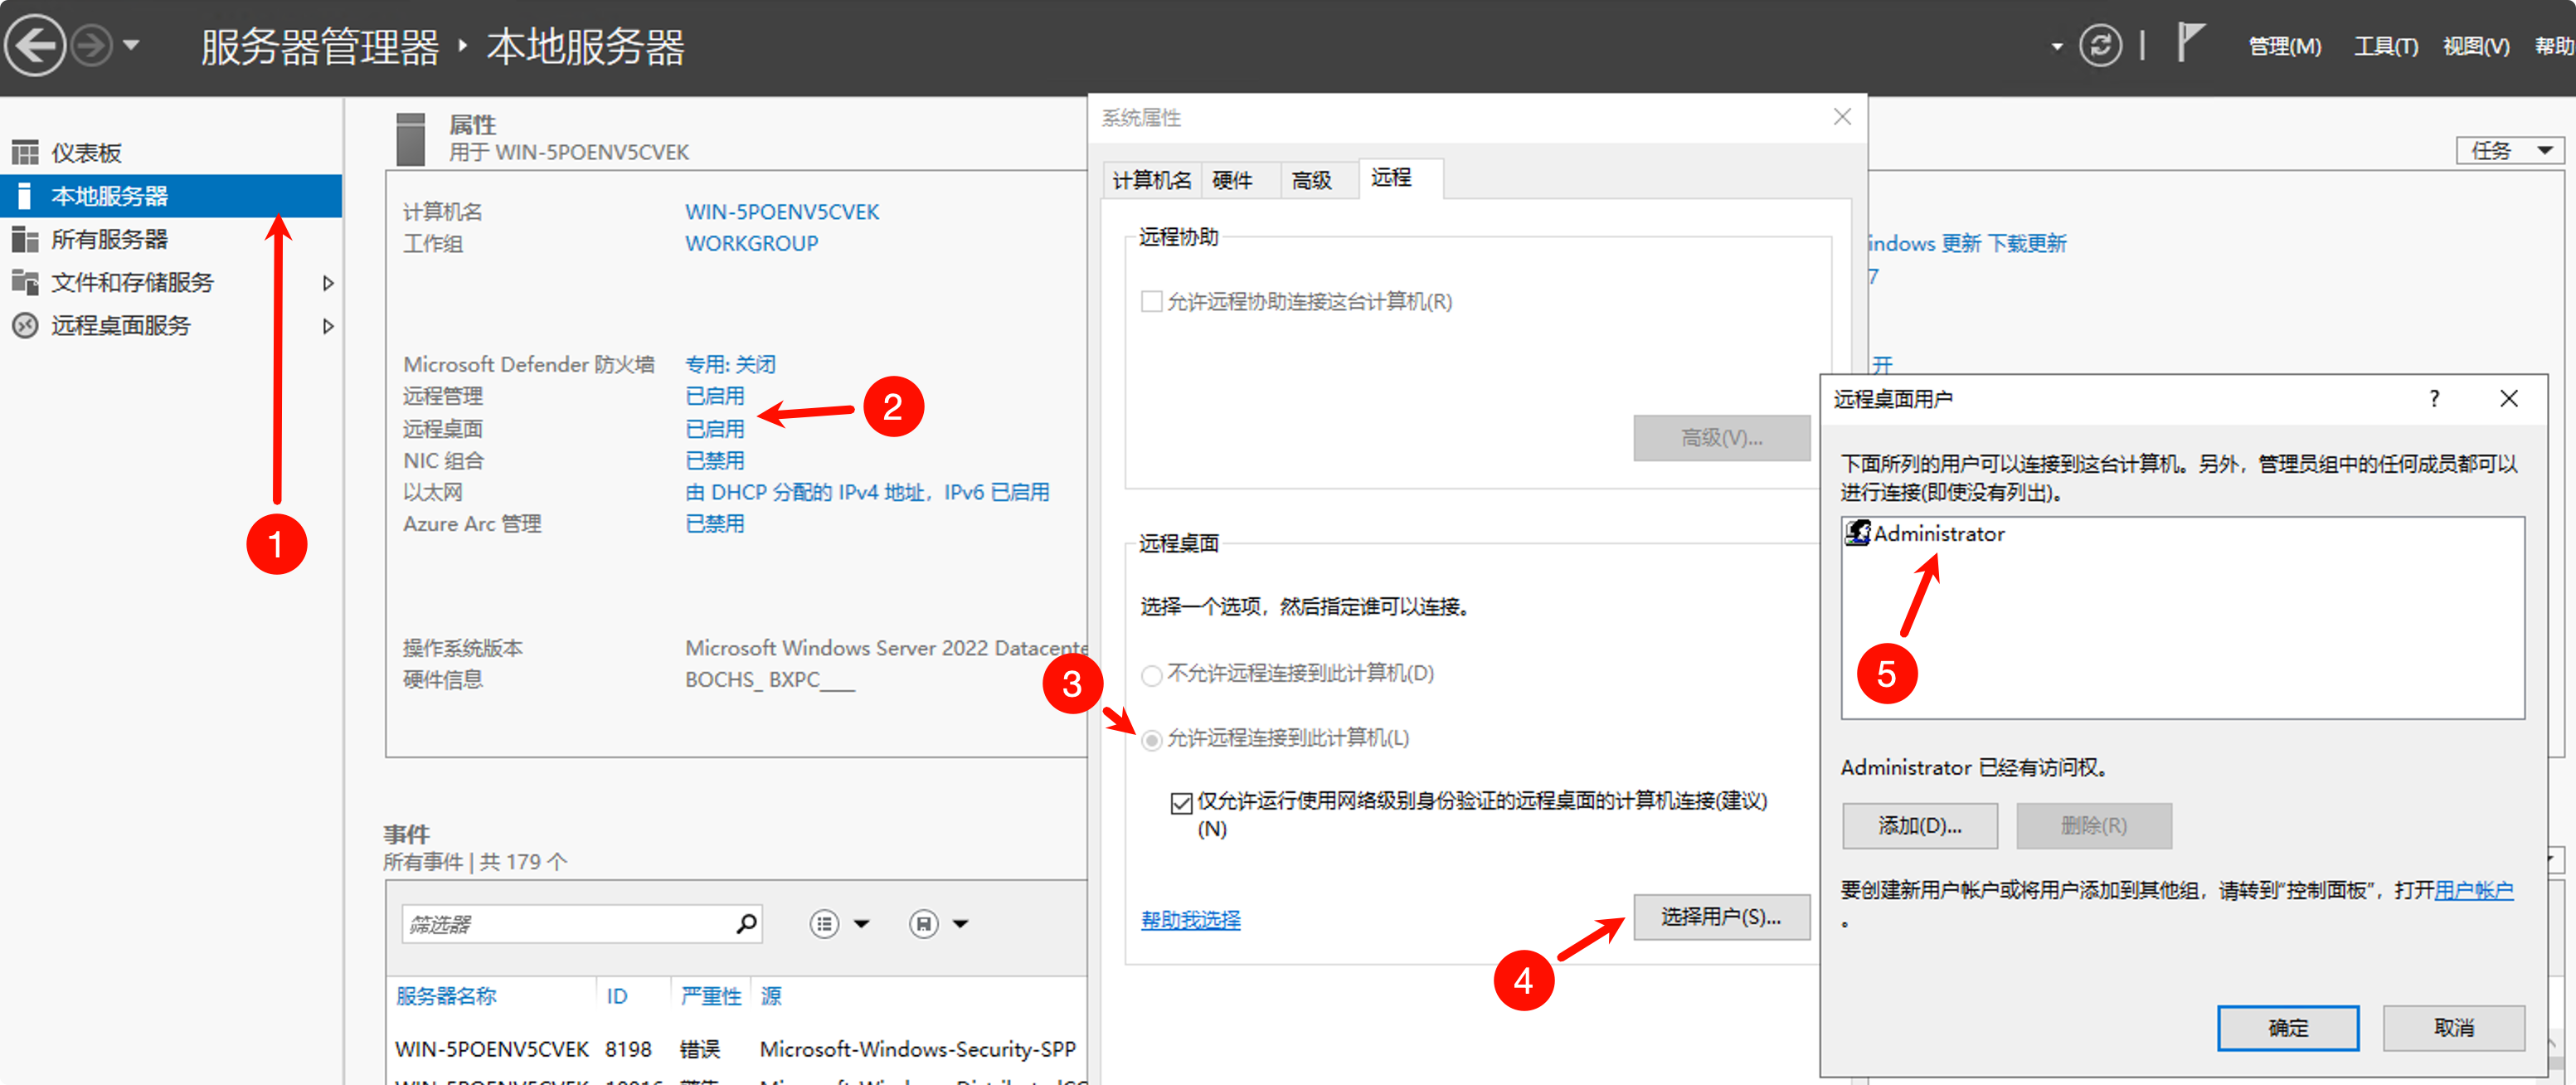Click the 选择用户(S)... button

pos(1721,916)
